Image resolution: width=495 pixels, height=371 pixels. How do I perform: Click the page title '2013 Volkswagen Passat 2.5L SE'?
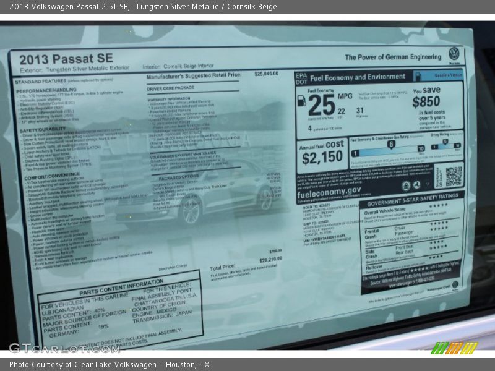click(x=69, y=7)
